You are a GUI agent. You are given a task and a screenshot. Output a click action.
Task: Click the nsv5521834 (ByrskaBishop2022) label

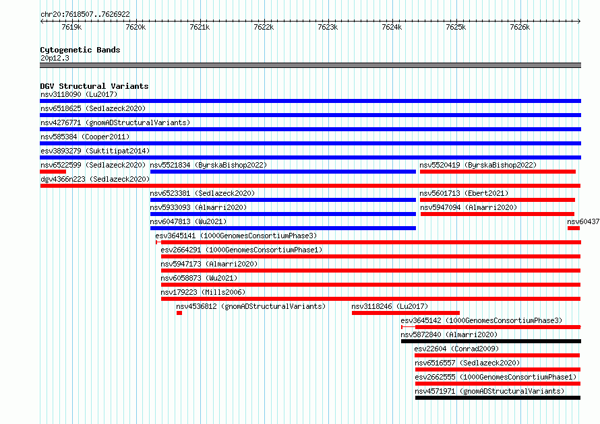(x=208, y=165)
